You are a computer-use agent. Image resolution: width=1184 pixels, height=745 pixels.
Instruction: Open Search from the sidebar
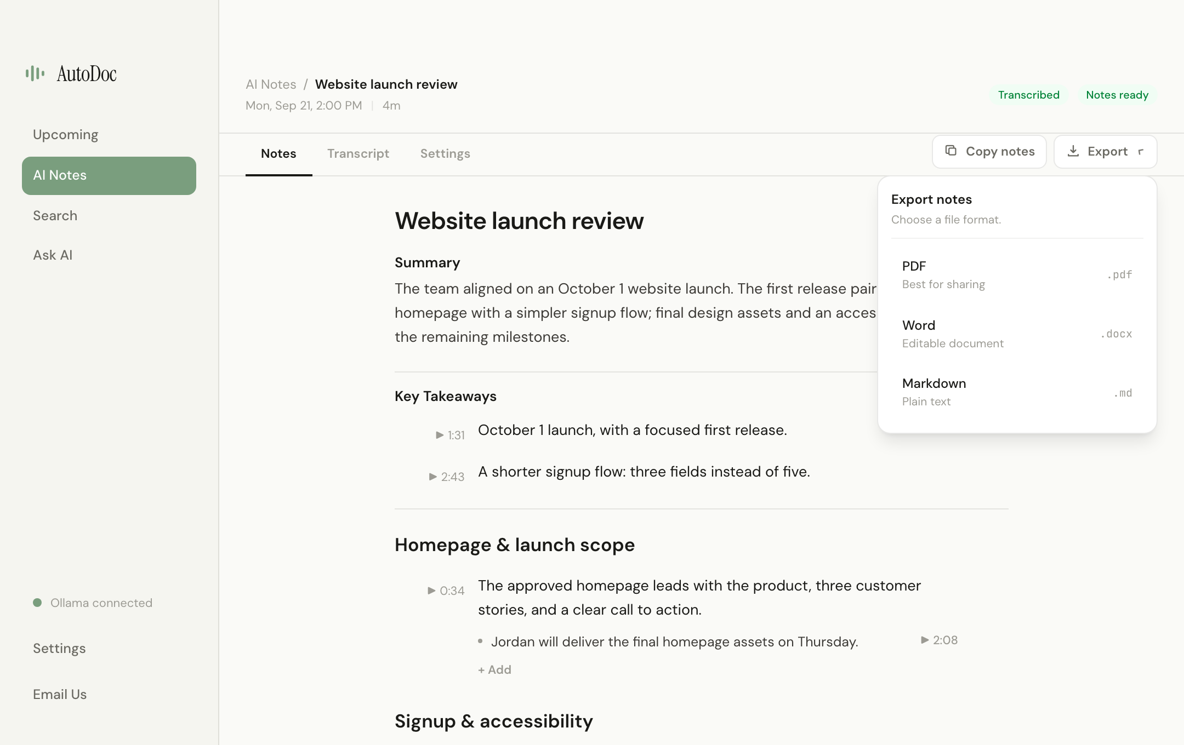[x=109, y=215]
